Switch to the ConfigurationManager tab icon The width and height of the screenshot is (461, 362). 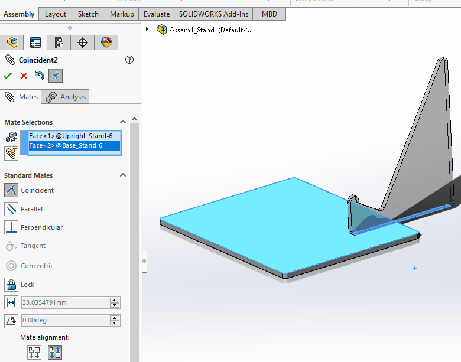[x=59, y=43]
